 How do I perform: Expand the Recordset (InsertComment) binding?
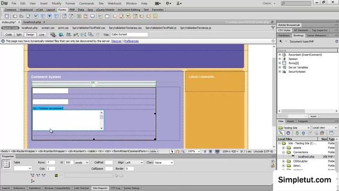coord(280,55)
